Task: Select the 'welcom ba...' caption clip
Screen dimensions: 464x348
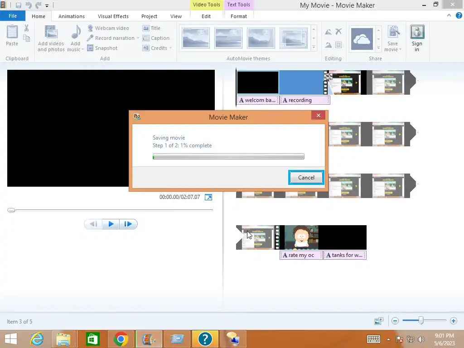Action: tap(258, 100)
